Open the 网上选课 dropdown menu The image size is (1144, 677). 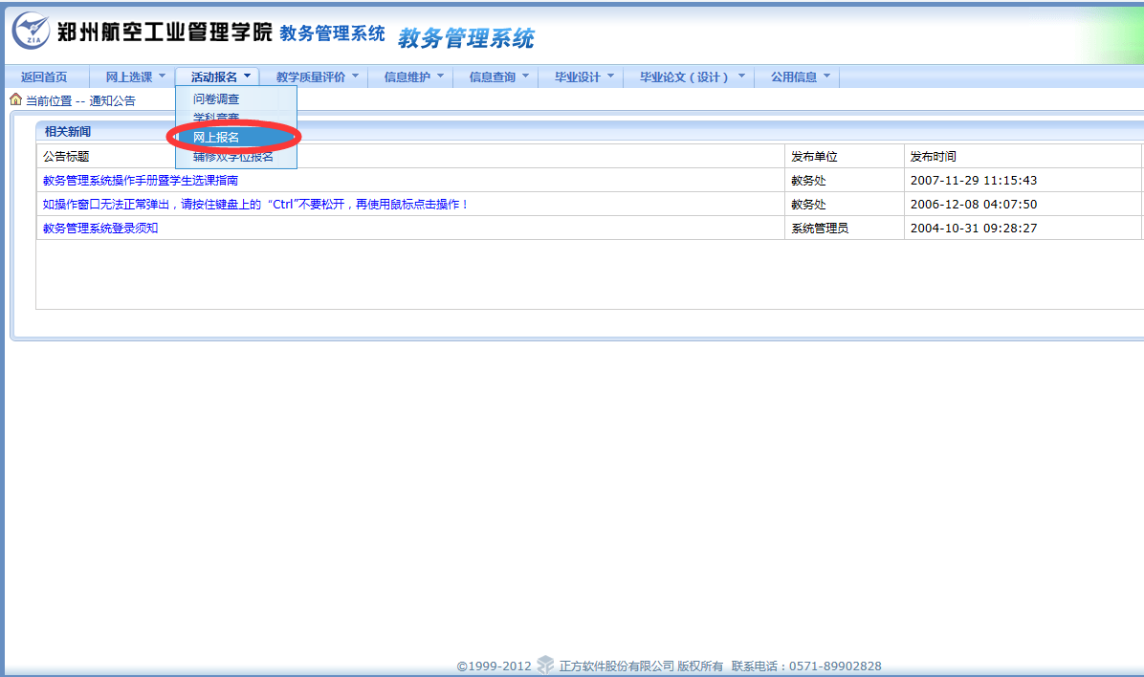135,77
